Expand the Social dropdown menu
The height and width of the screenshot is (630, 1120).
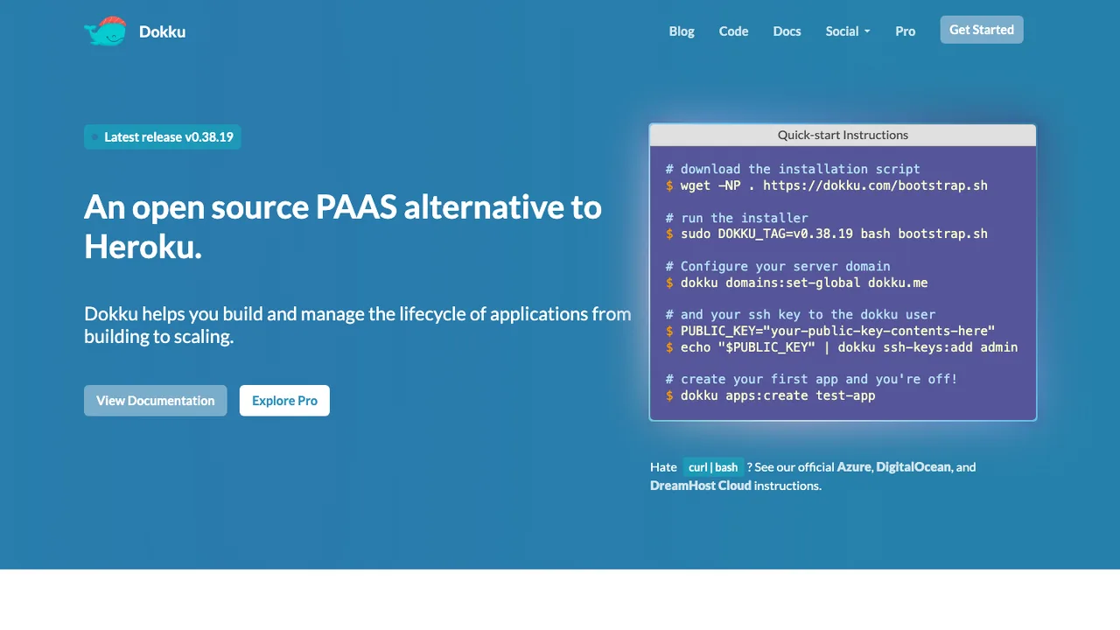(x=848, y=31)
